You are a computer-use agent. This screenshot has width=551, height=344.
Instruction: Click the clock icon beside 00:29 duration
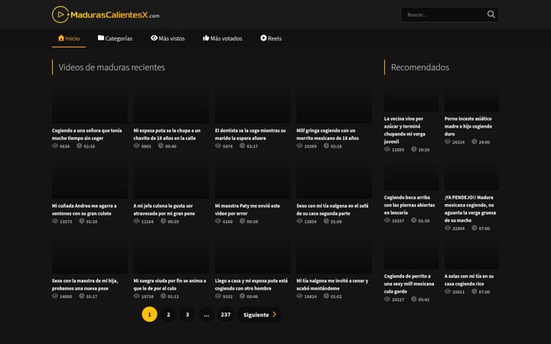pyautogui.click(x=163, y=221)
